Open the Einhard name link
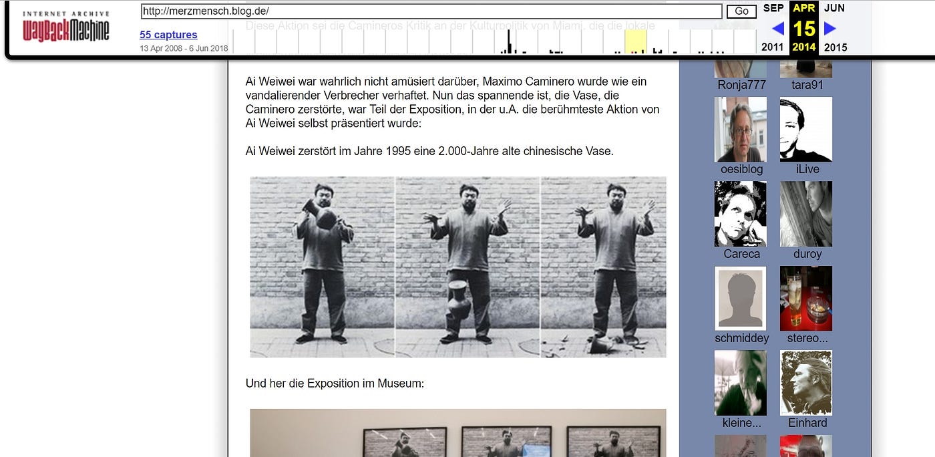Viewport: 935px width, 457px height. pos(807,423)
